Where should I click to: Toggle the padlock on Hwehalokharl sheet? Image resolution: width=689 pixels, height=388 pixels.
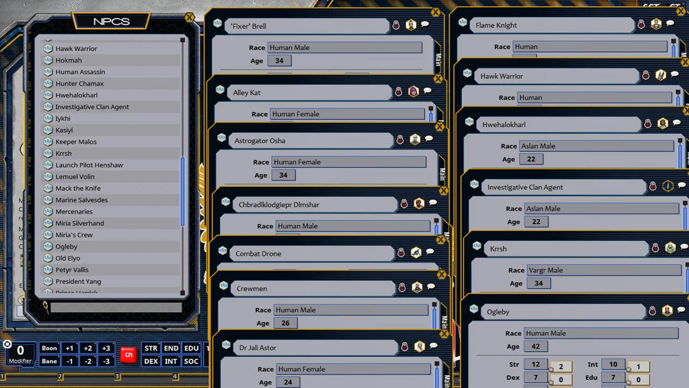(x=648, y=124)
